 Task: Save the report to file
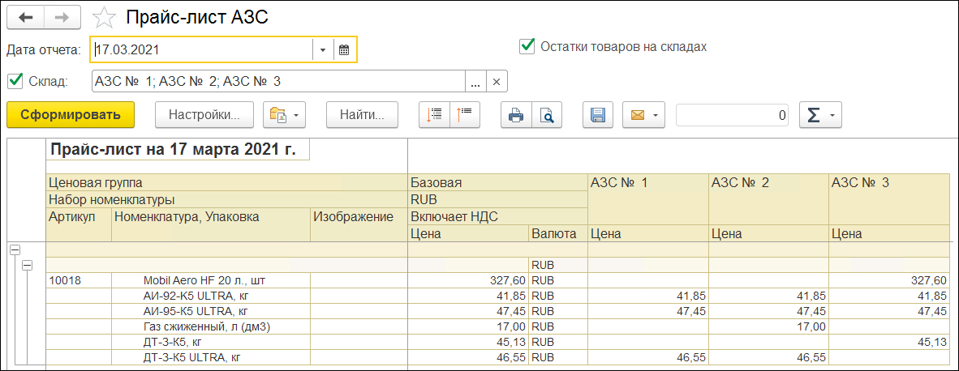click(598, 116)
